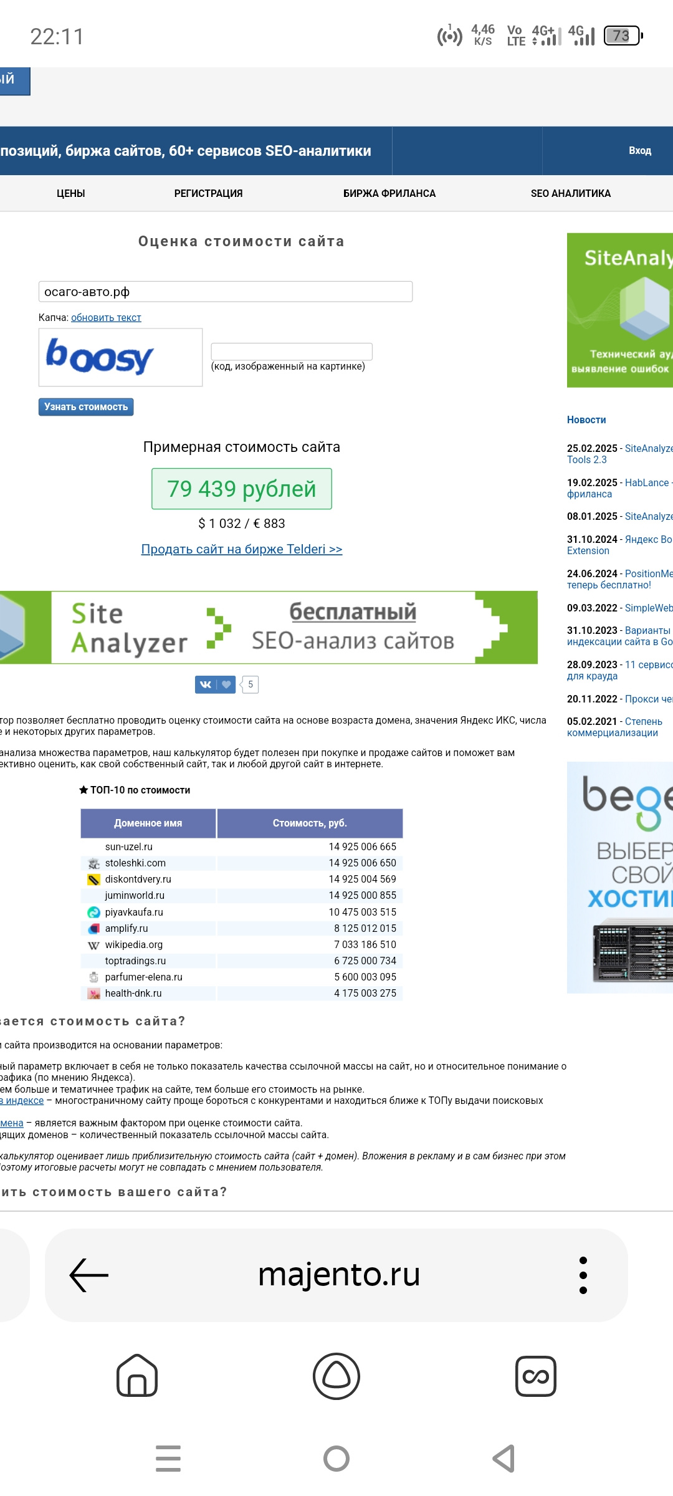This screenshot has width=673, height=1496.
Task: Click the обновить текст captcha link
Action: (x=106, y=317)
